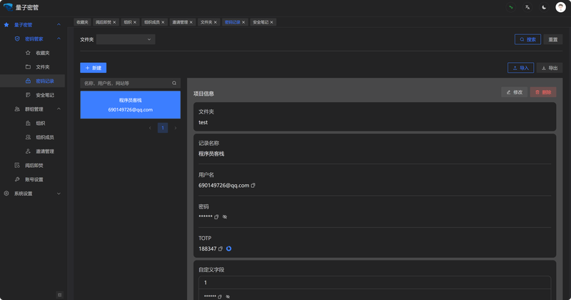
Task: Close the 文件夹 tab
Action: click(216, 22)
